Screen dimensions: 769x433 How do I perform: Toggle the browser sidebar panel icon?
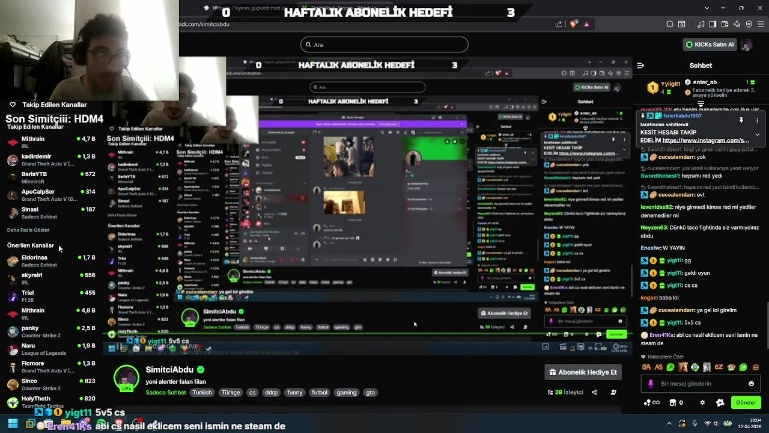(713, 25)
